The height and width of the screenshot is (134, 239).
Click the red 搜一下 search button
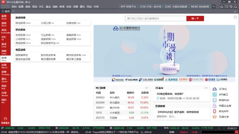[195, 19]
